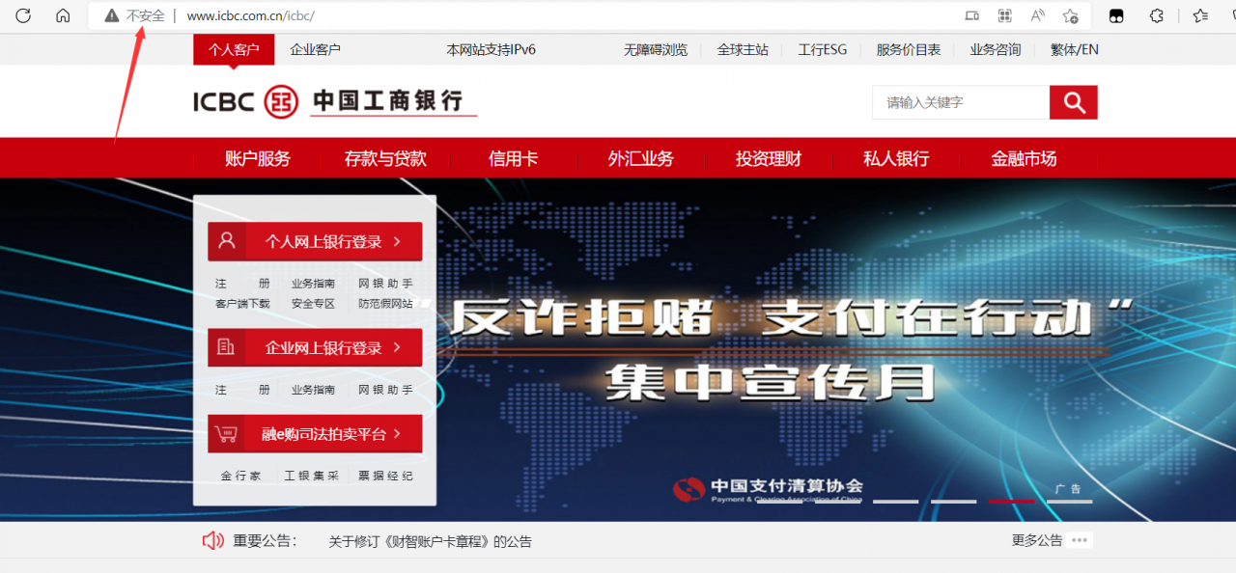The height and width of the screenshot is (573, 1236).
Task: Click the 更多公告 link
Action: 1037,540
